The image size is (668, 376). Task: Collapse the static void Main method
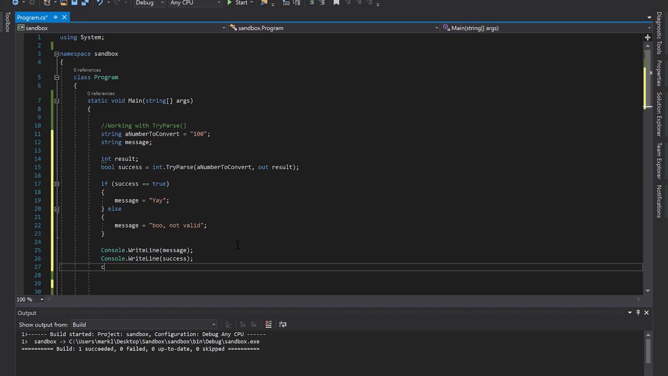56,101
